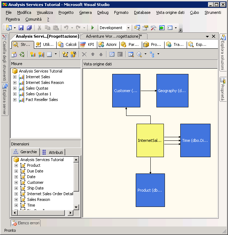Select the Customer table box in diagram
This screenshot has height=235, width=228.
click(126, 91)
